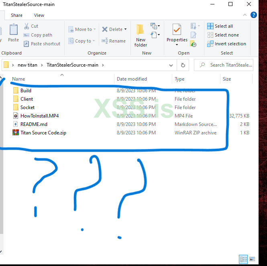Screen dimensions: 267x266
Task: Click the Properties checkmark icon
Action: (177, 29)
